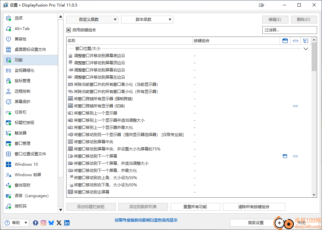Click the 标题栏按钮 sidebar icon

[x=8, y=123]
